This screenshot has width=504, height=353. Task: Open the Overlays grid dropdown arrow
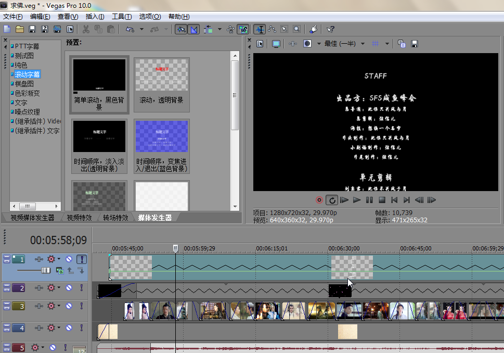pos(387,43)
